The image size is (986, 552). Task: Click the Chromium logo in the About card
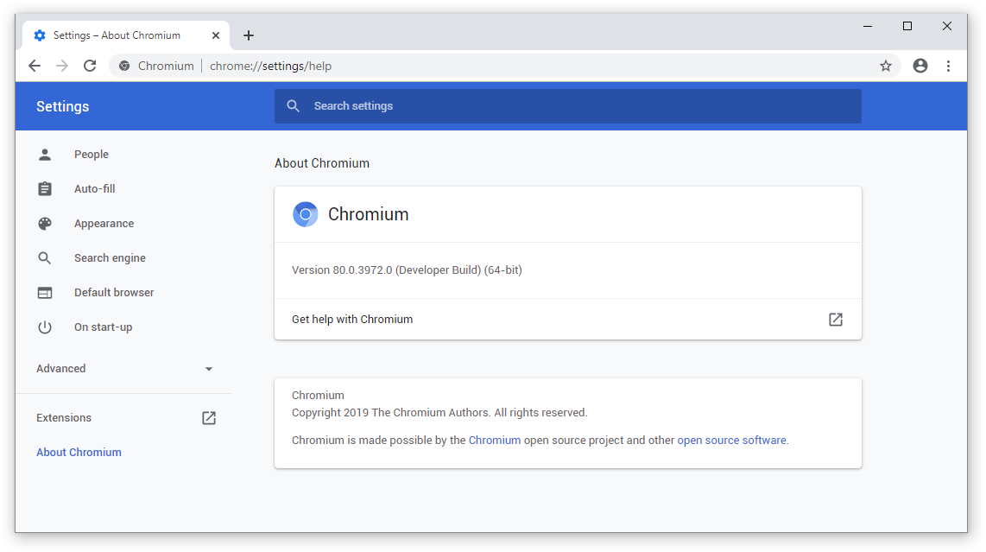[305, 213]
